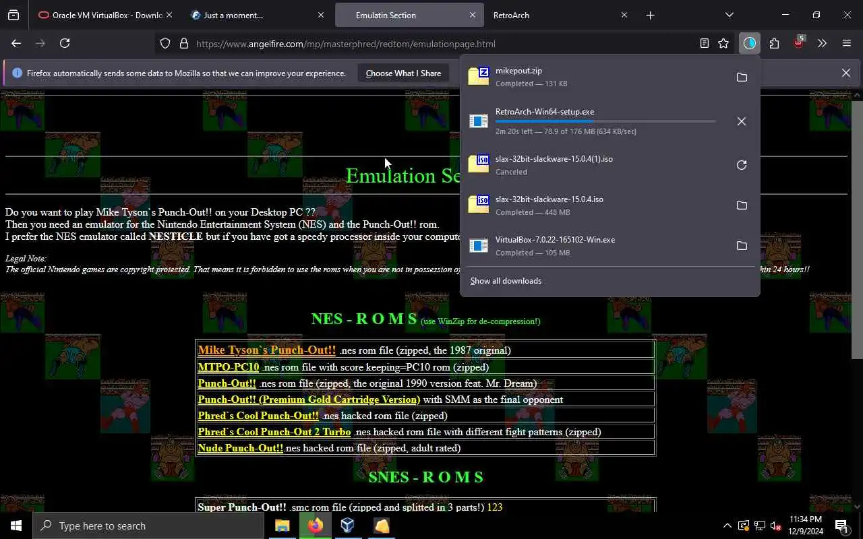Screen dimensions: 863x539
Task: Show mikepout.zip in its folder
Action: coord(742,77)
